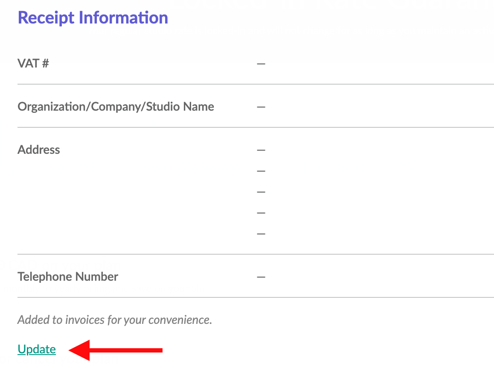This screenshot has width=494, height=376.
Task: Click the fifth Address value dash
Action: (261, 234)
